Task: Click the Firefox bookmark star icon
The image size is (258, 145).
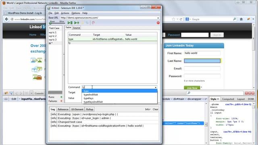Action: tap(173, 19)
